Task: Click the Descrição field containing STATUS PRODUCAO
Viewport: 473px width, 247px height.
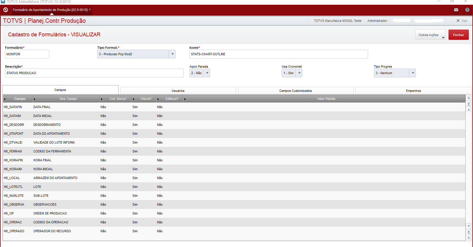Action: (x=94, y=73)
